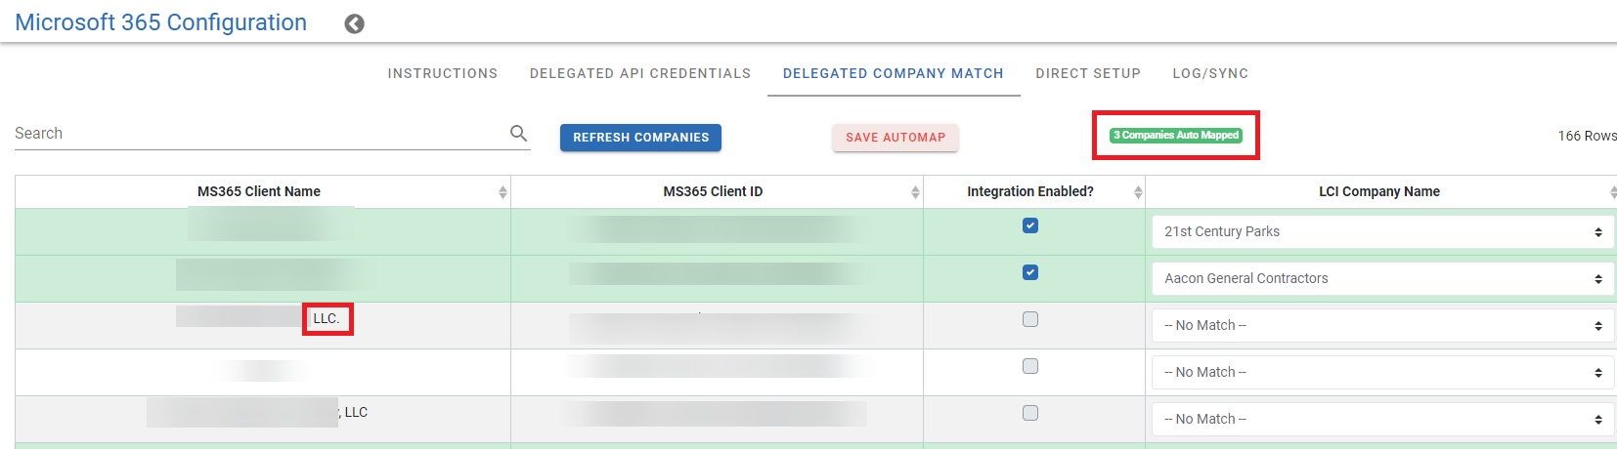1617x449 pixels.
Task: Open No Match dropdown in fourth row
Action: pyautogui.click(x=1382, y=372)
